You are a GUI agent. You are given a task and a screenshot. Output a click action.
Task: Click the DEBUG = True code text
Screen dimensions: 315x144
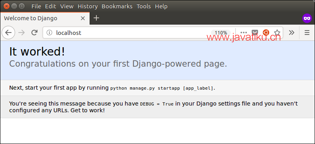(157, 104)
